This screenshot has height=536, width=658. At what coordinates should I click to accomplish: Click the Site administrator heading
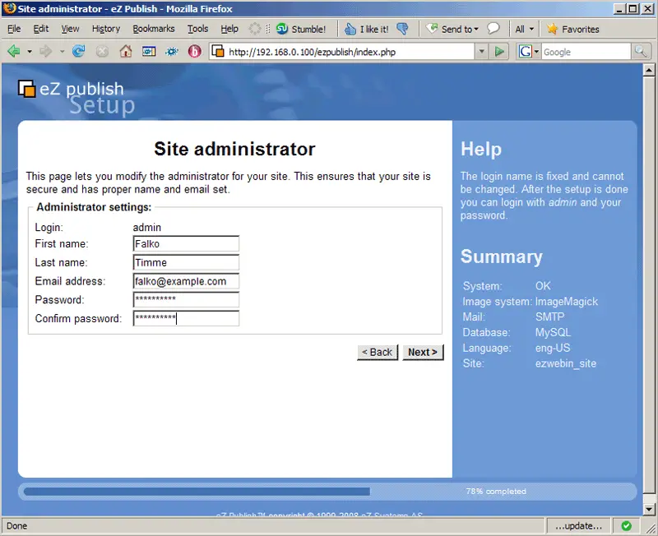pos(234,149)
